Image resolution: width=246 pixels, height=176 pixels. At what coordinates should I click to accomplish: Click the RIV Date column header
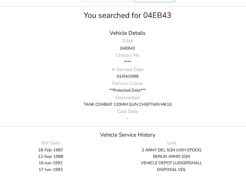(51, 143)
